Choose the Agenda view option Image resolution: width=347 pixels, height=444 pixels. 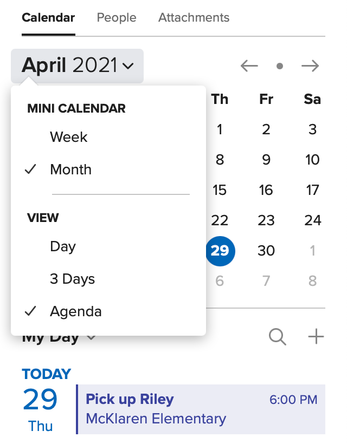(x=75, y=312)
